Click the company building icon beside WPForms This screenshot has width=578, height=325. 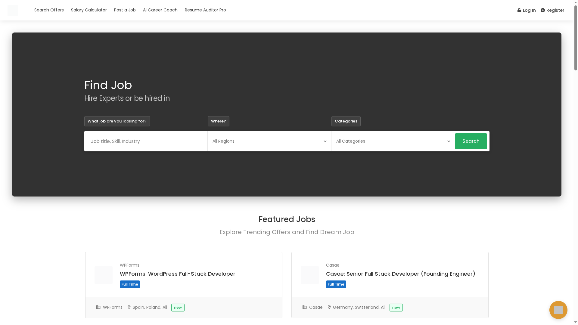98,307
